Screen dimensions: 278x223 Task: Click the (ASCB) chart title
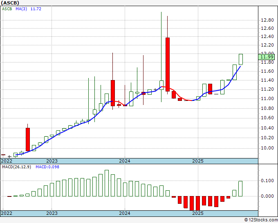11,2
